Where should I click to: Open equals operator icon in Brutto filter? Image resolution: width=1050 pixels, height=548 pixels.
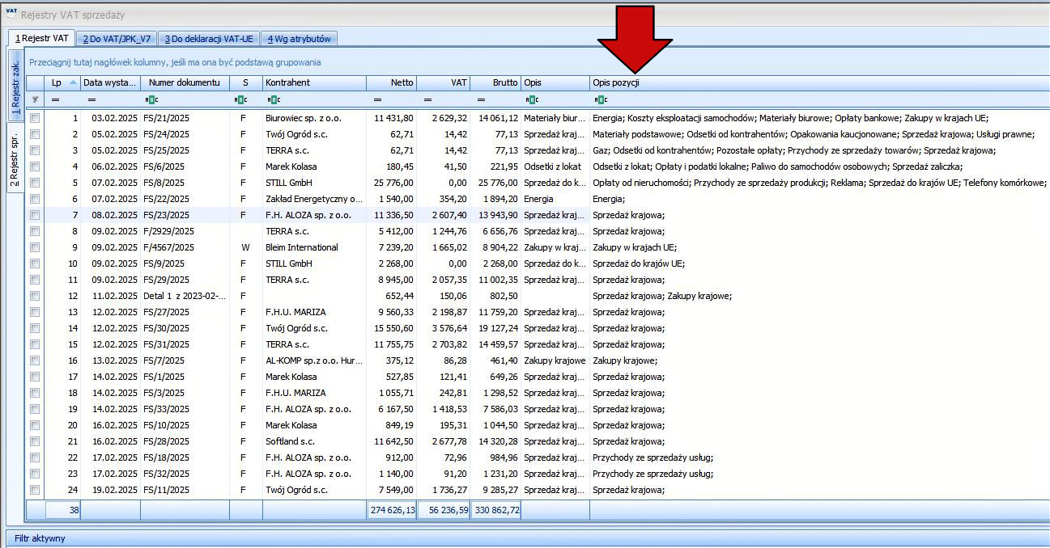[x=482, y=100]
